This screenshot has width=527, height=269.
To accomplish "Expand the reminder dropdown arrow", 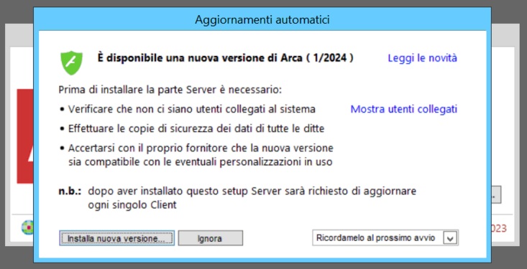I will click(x=450, y=238).
